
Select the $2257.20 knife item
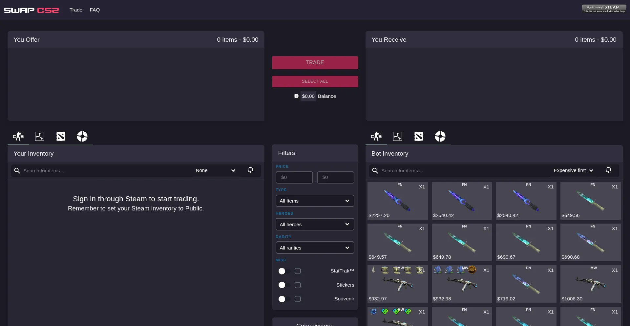[397, 201]
